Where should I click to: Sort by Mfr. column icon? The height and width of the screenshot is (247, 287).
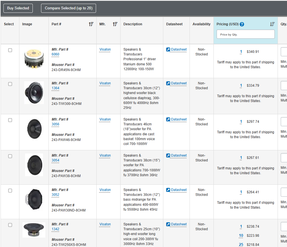pyautogui.click(x=115, y=24)
